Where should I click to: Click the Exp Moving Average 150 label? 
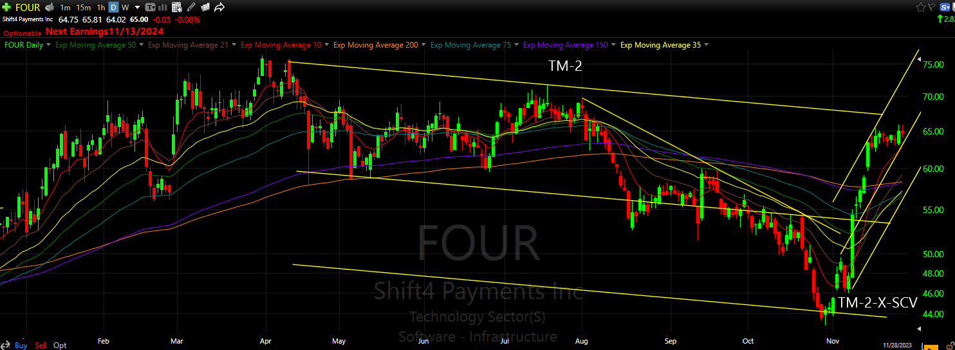click(565, 45)
